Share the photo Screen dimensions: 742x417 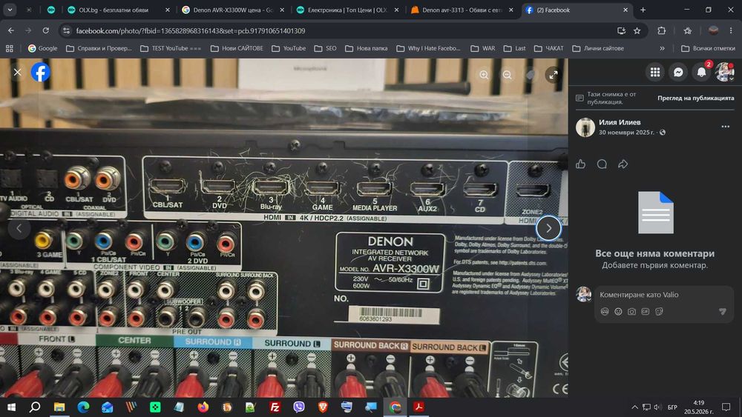(623, 164)
